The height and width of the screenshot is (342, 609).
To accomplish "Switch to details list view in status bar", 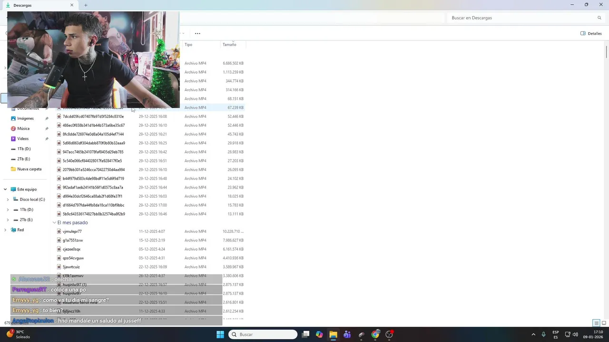I will pos(596,323).
